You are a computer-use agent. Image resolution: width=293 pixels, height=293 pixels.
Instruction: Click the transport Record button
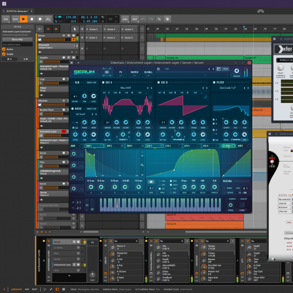click(40, 19)
